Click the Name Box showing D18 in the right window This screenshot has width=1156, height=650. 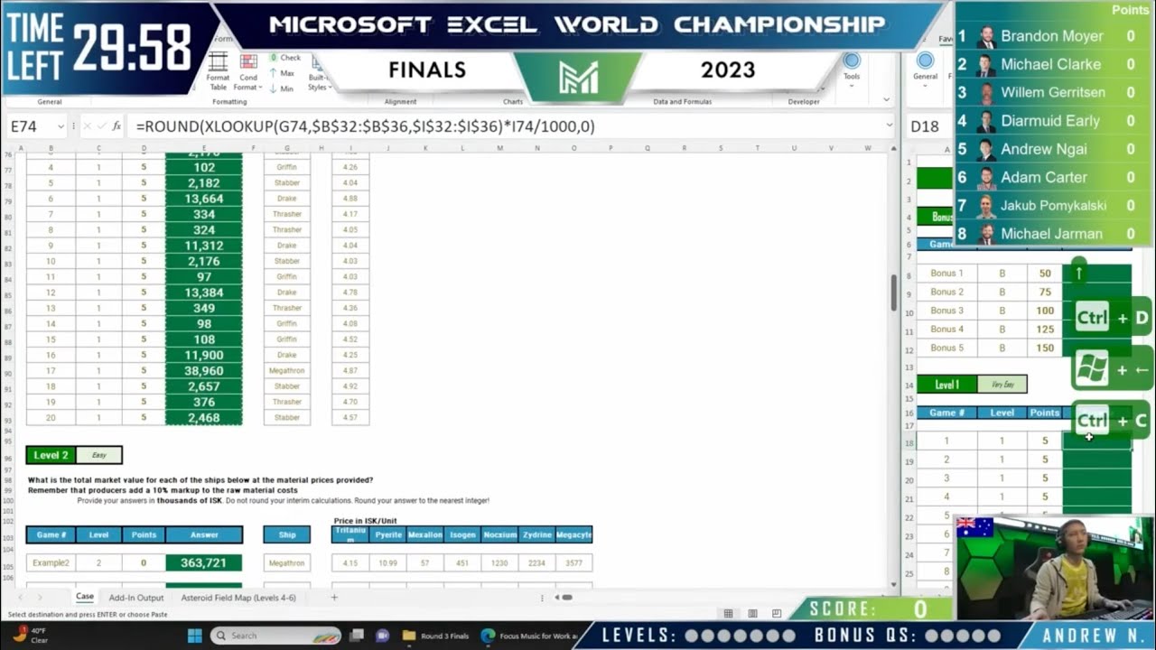pyautogui.click(x=928, y=126)
